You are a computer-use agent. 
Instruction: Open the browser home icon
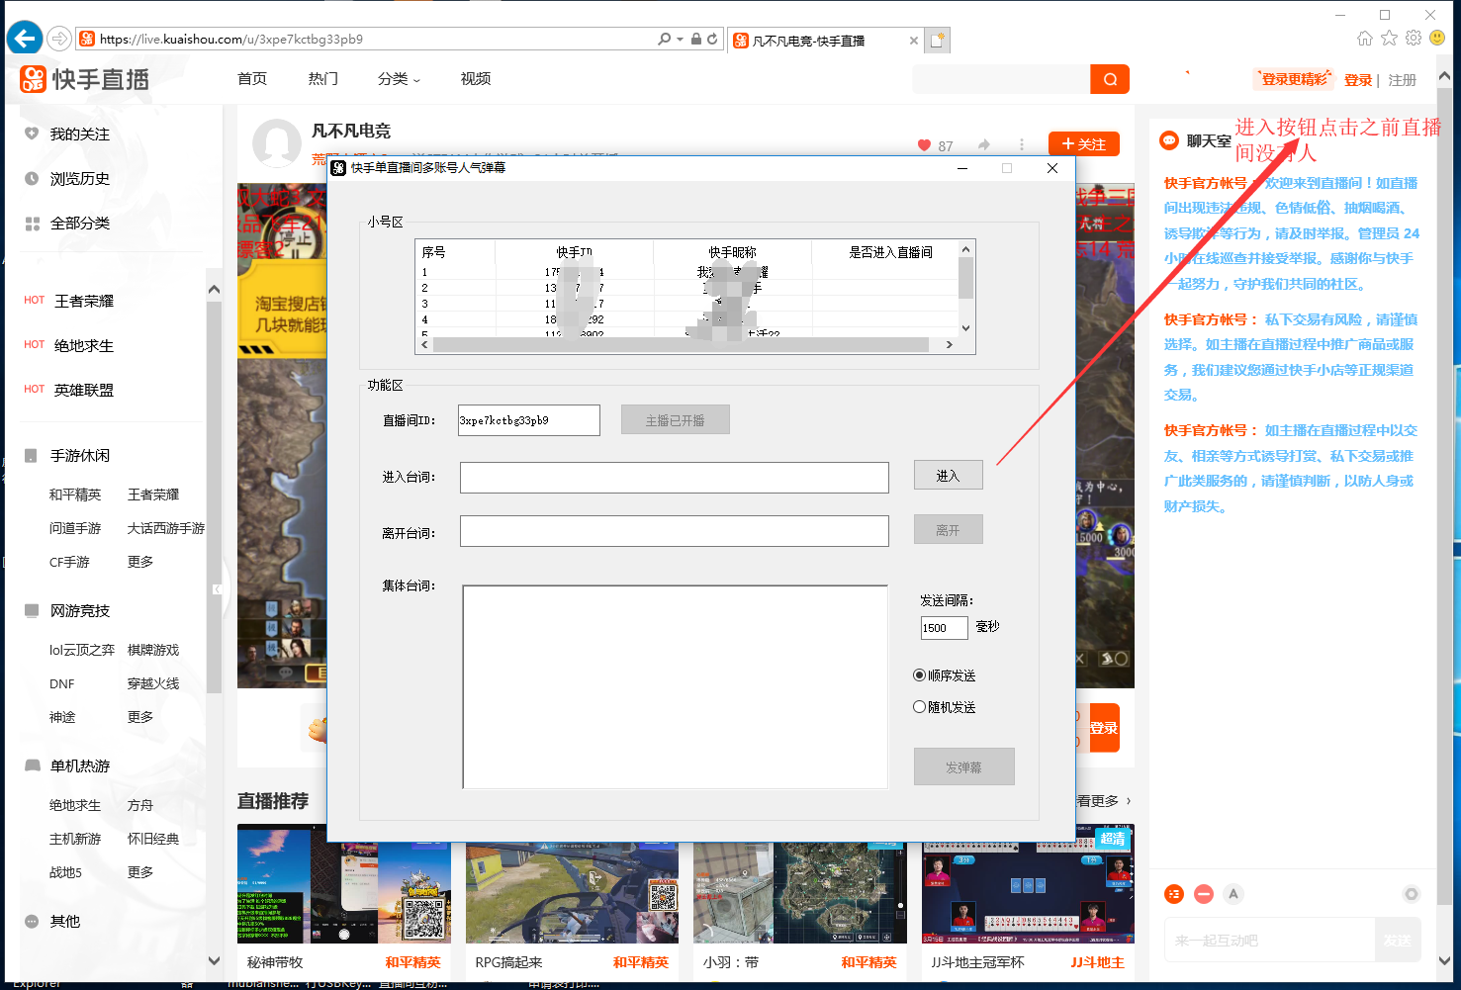pos(1365,38)
